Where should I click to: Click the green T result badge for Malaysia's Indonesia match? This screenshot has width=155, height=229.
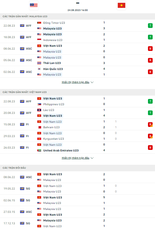pos(150,37)
